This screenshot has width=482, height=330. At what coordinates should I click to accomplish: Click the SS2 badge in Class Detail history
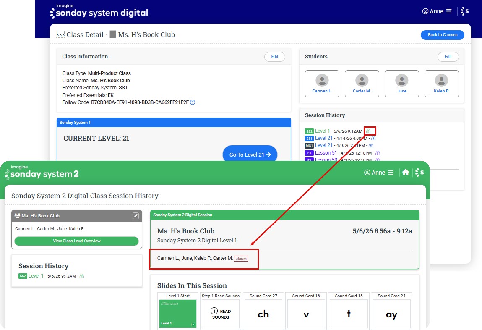[x=309, y=131]
